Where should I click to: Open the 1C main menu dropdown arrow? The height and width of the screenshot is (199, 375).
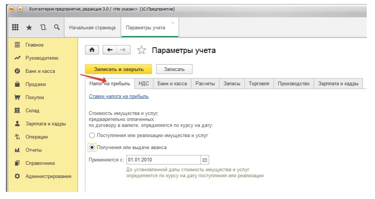click(x=20, y=9)
